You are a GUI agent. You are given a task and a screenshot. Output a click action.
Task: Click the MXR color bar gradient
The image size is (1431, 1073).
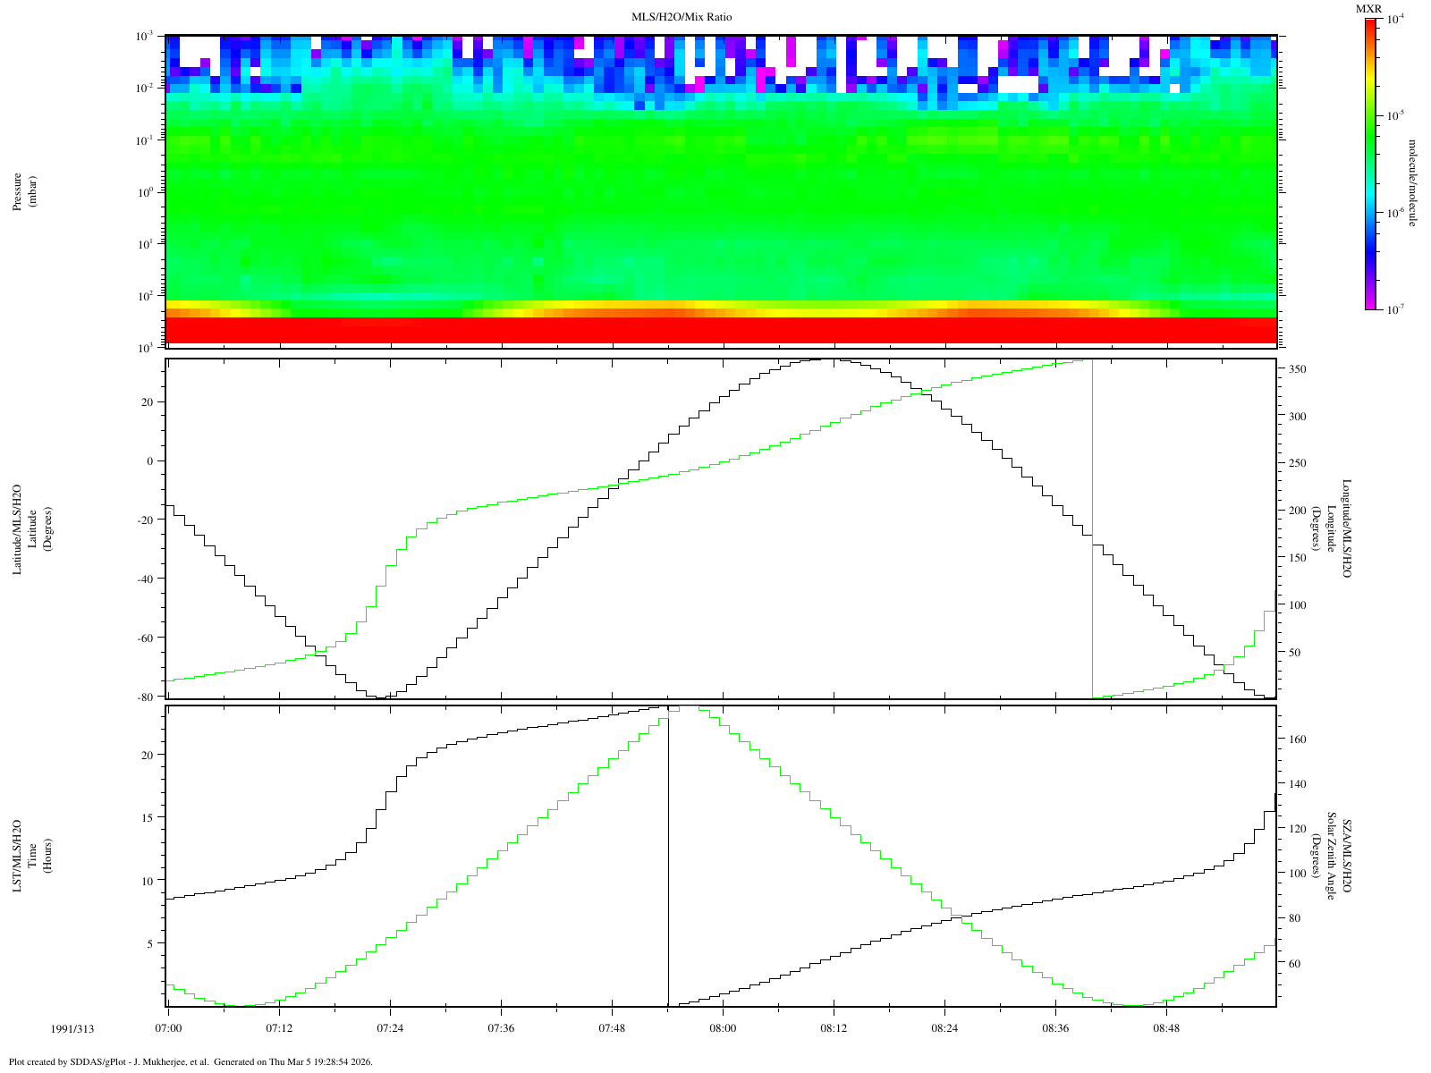1369,164
